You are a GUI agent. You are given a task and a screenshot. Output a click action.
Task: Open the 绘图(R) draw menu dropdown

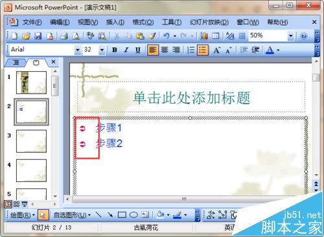23,215
